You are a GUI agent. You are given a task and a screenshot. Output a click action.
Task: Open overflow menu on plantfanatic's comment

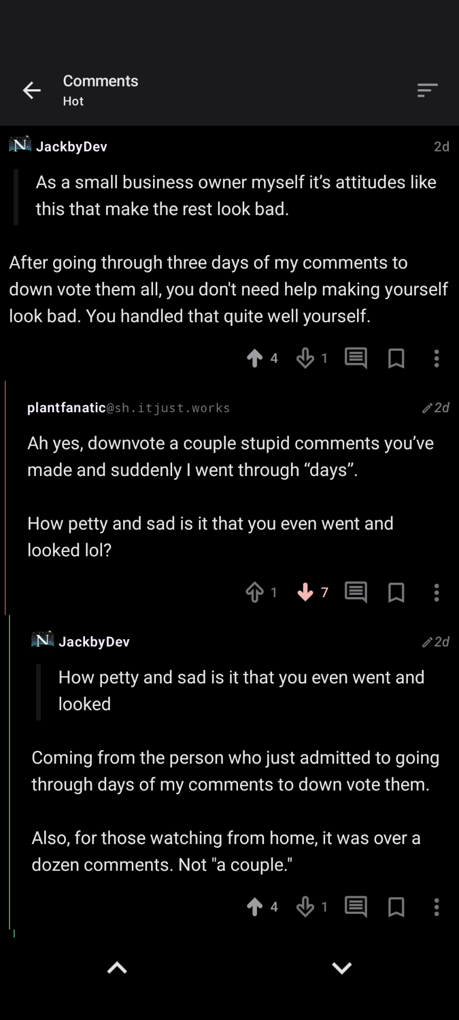pos(437,592)
